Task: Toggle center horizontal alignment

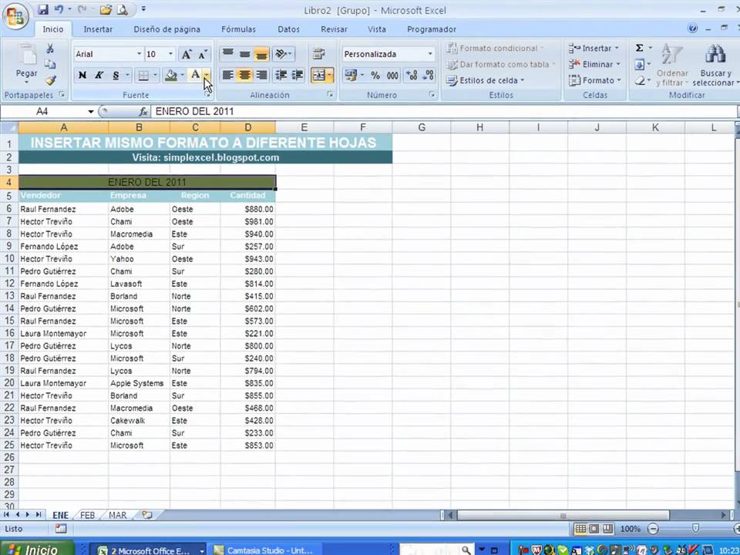Action: [244, 76]
